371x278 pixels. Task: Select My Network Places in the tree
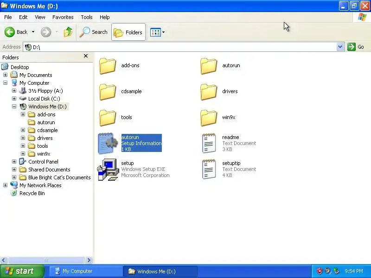coord(40,185)
